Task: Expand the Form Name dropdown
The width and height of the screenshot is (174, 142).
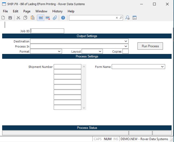Action: coord(162,67)
